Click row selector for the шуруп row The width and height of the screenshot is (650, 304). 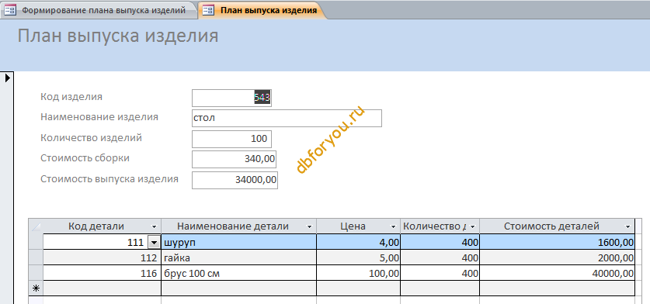coord(36,242)
